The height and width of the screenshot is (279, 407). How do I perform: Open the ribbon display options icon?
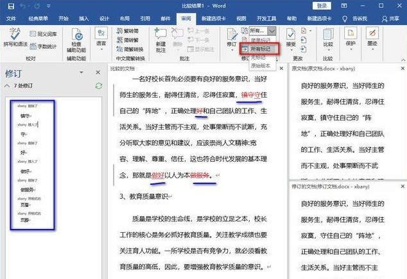(x=344, y=6)
